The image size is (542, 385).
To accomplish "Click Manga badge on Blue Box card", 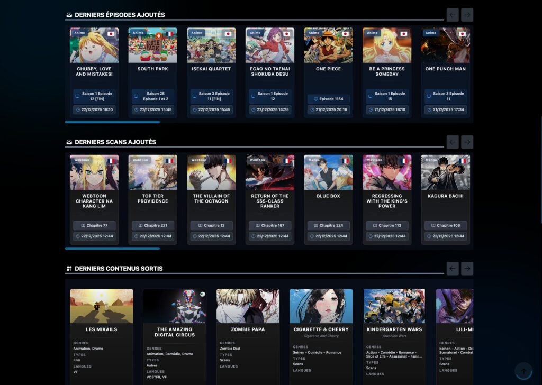I will pyautogui.click(x=314, y=160).
